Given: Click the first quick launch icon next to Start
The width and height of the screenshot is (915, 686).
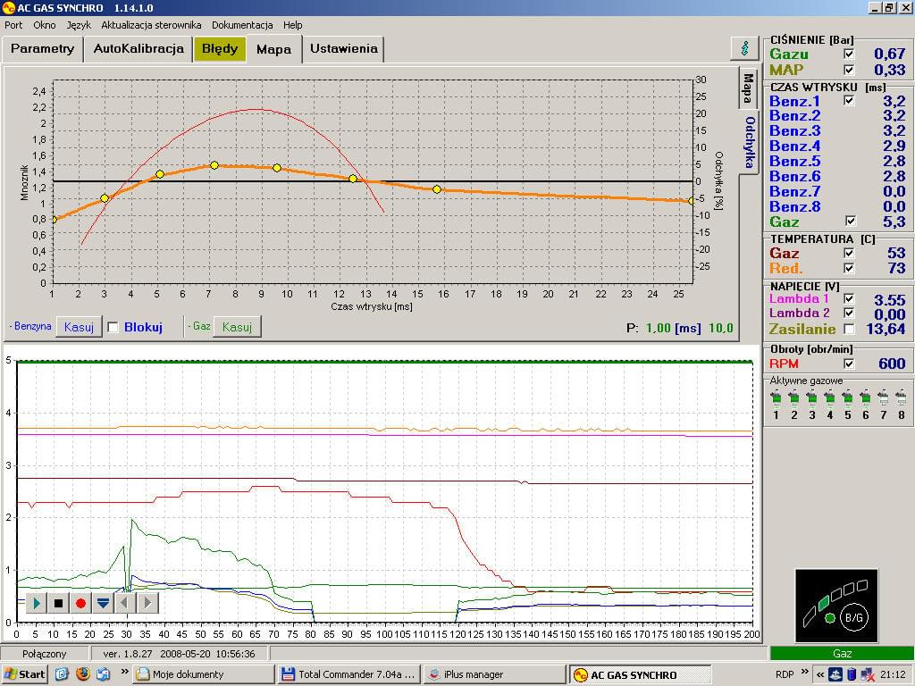Looking at the screenshot, I should pos(62,673).
